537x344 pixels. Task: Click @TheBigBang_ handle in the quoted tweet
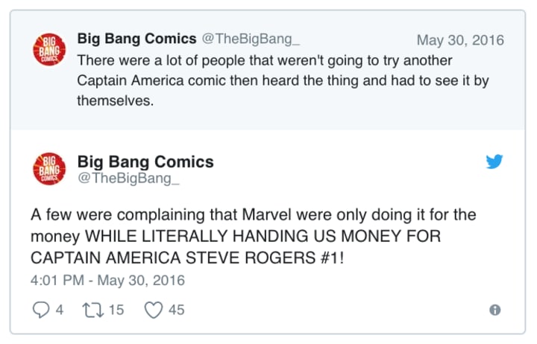pyautogui.click(x=251, y=39)
